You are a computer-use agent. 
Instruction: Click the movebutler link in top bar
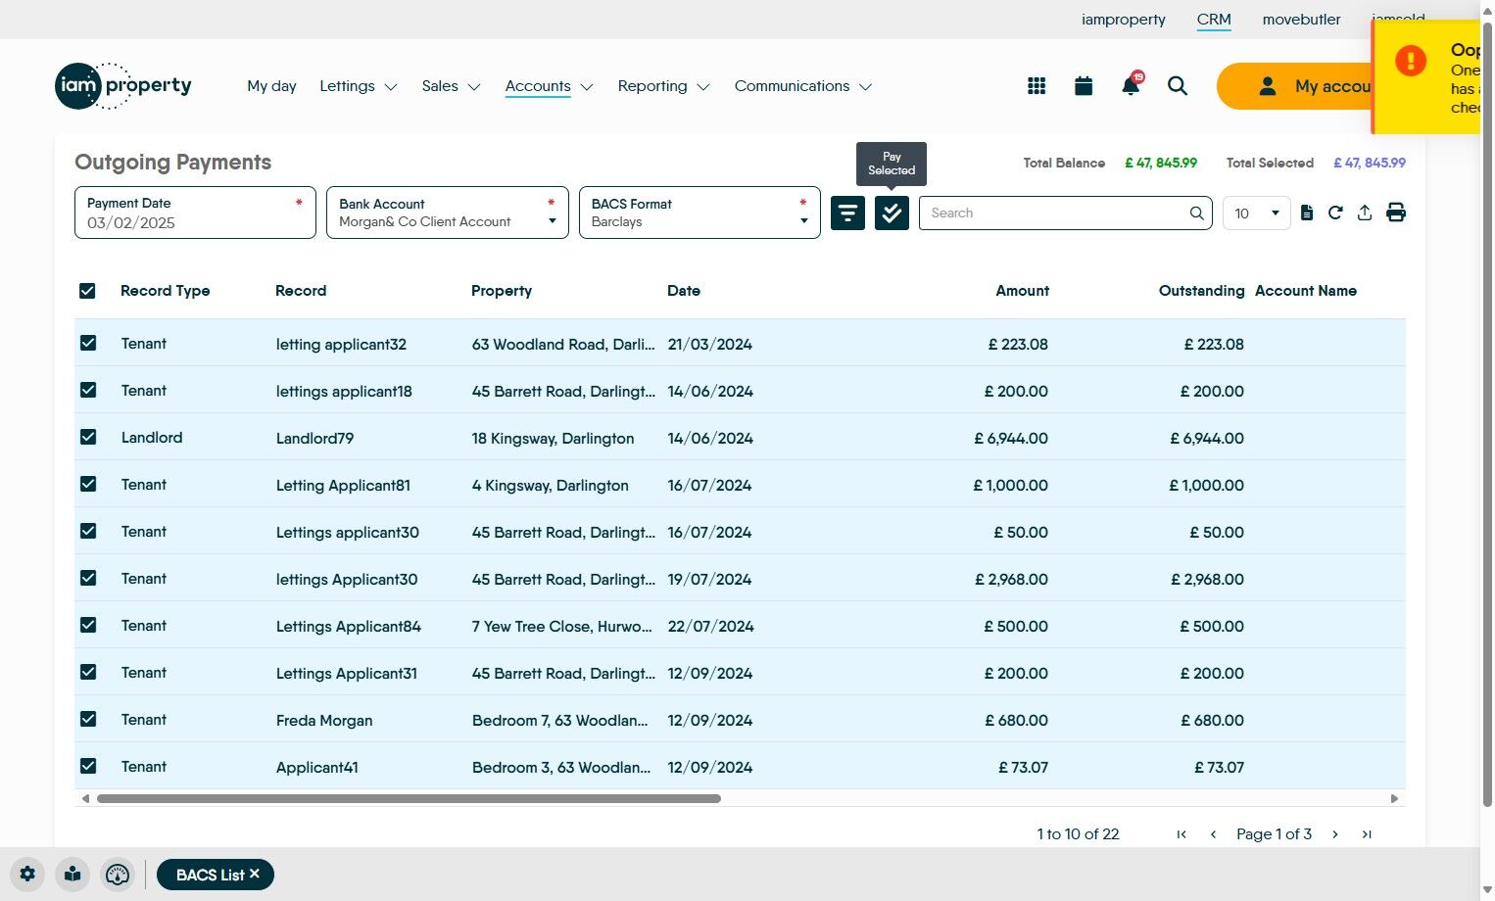1301,20
